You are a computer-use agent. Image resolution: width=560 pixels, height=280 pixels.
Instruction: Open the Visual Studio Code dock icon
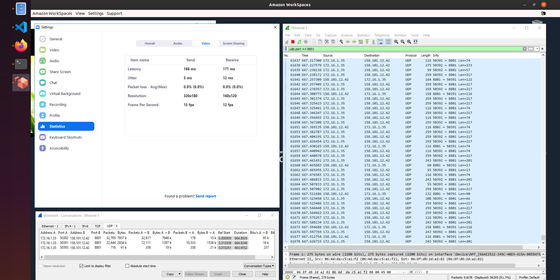21,27
